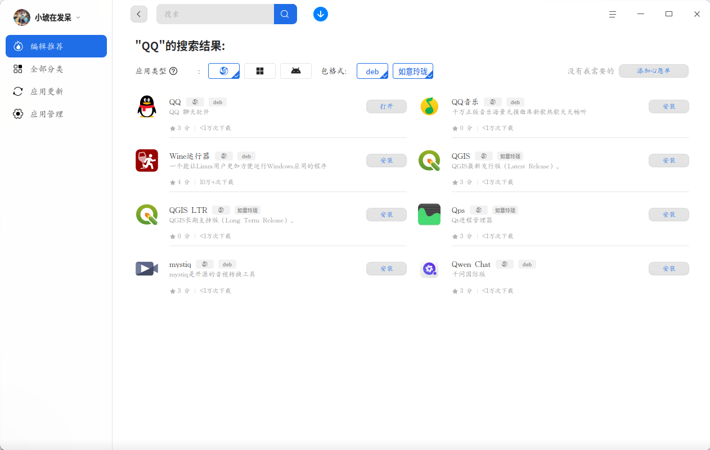Click the description 千问国际版
Image resolution: width=710 pixels, height=450 pixels.
[x=469, y=274]
